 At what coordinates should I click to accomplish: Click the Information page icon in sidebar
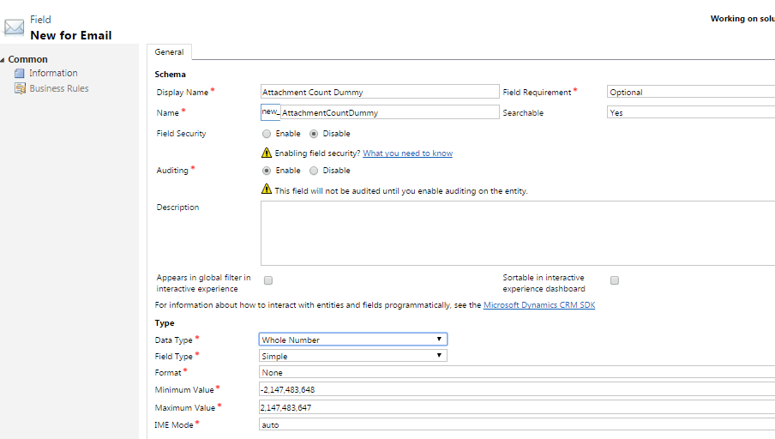(19, 73)
